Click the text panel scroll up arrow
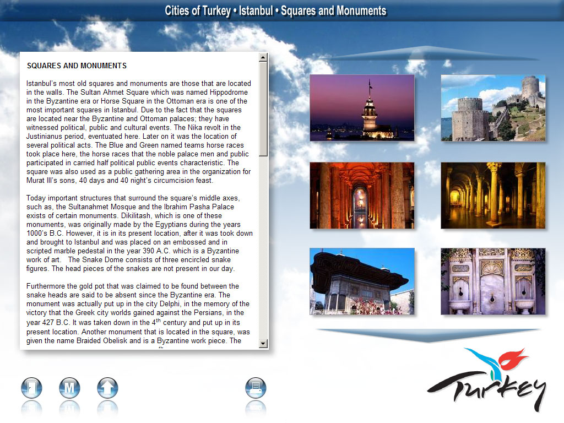The height and width of the screenshot is (423, 564). pyautogui.click(x=263, y=57)
